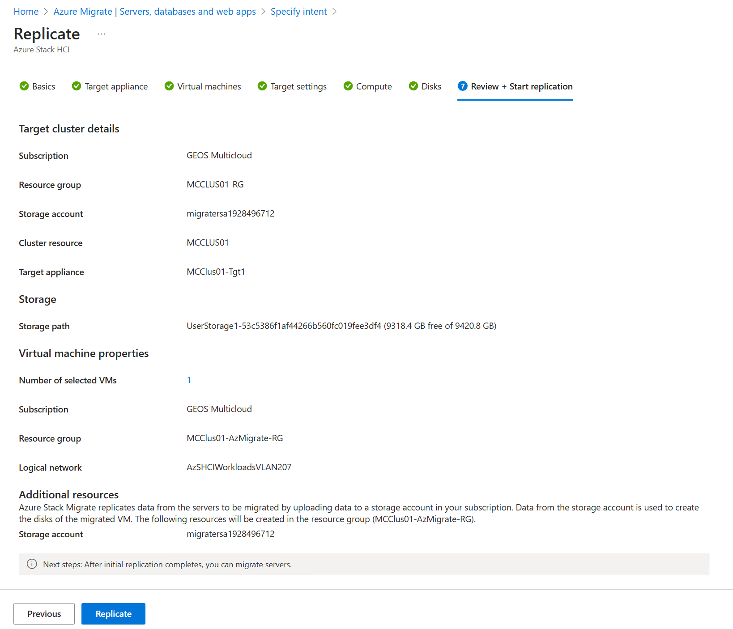
Task: Open the ellipsis more options menu
Action: click(102, 34)
